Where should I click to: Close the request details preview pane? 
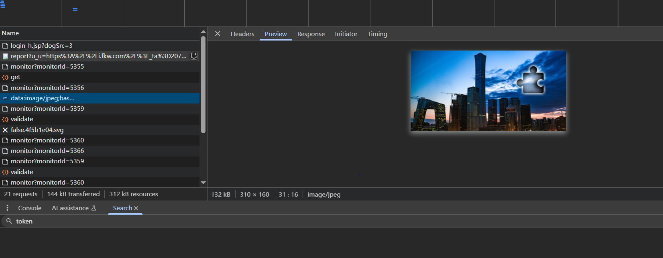(x=218, y=34)
